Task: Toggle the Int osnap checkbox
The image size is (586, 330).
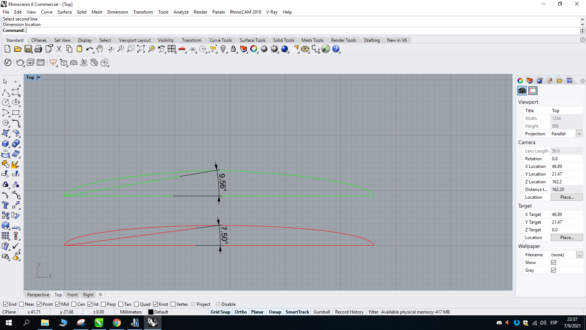Action: [x=90, y=304]
